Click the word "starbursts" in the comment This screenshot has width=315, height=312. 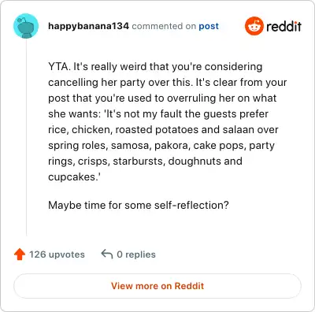click(x=139, y=161)
